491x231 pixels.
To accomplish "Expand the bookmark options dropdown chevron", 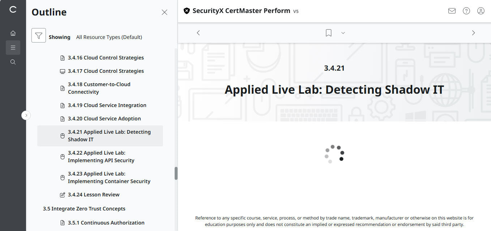I will pos(343,33).
